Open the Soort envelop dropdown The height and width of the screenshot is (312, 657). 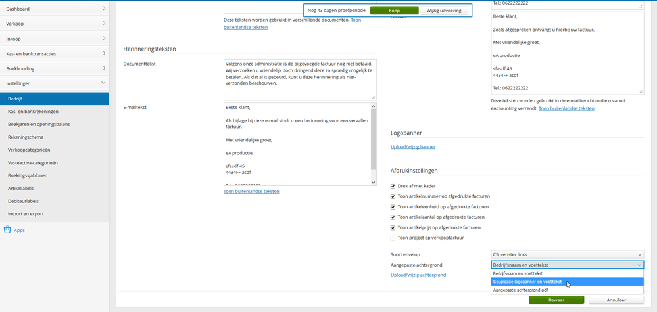568,254
